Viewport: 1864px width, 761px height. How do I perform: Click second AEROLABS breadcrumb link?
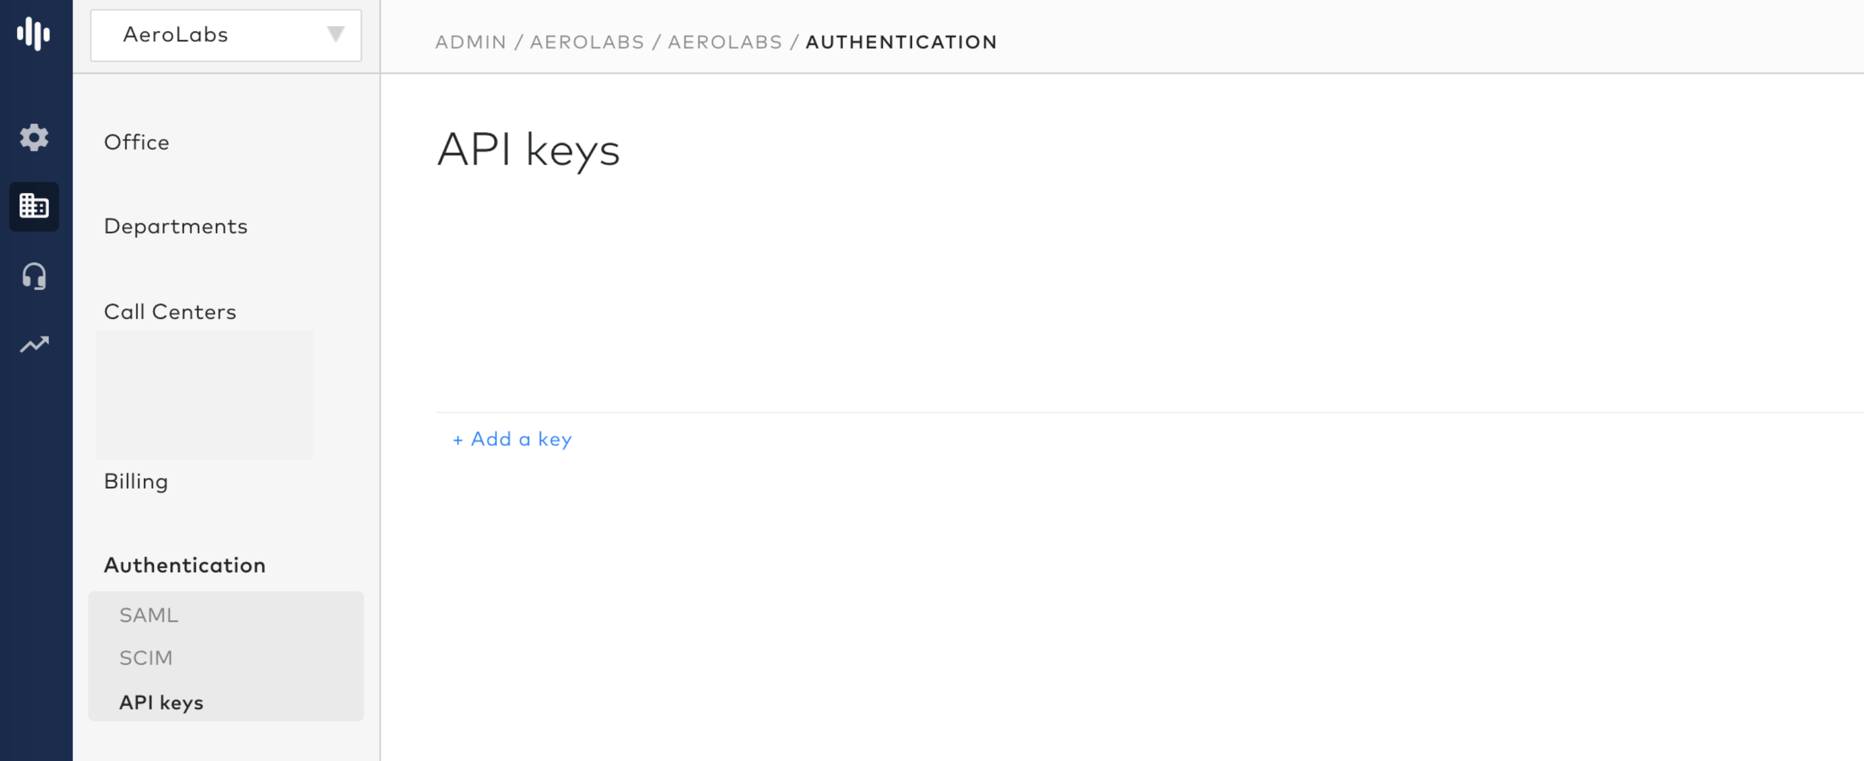[724, 42]
